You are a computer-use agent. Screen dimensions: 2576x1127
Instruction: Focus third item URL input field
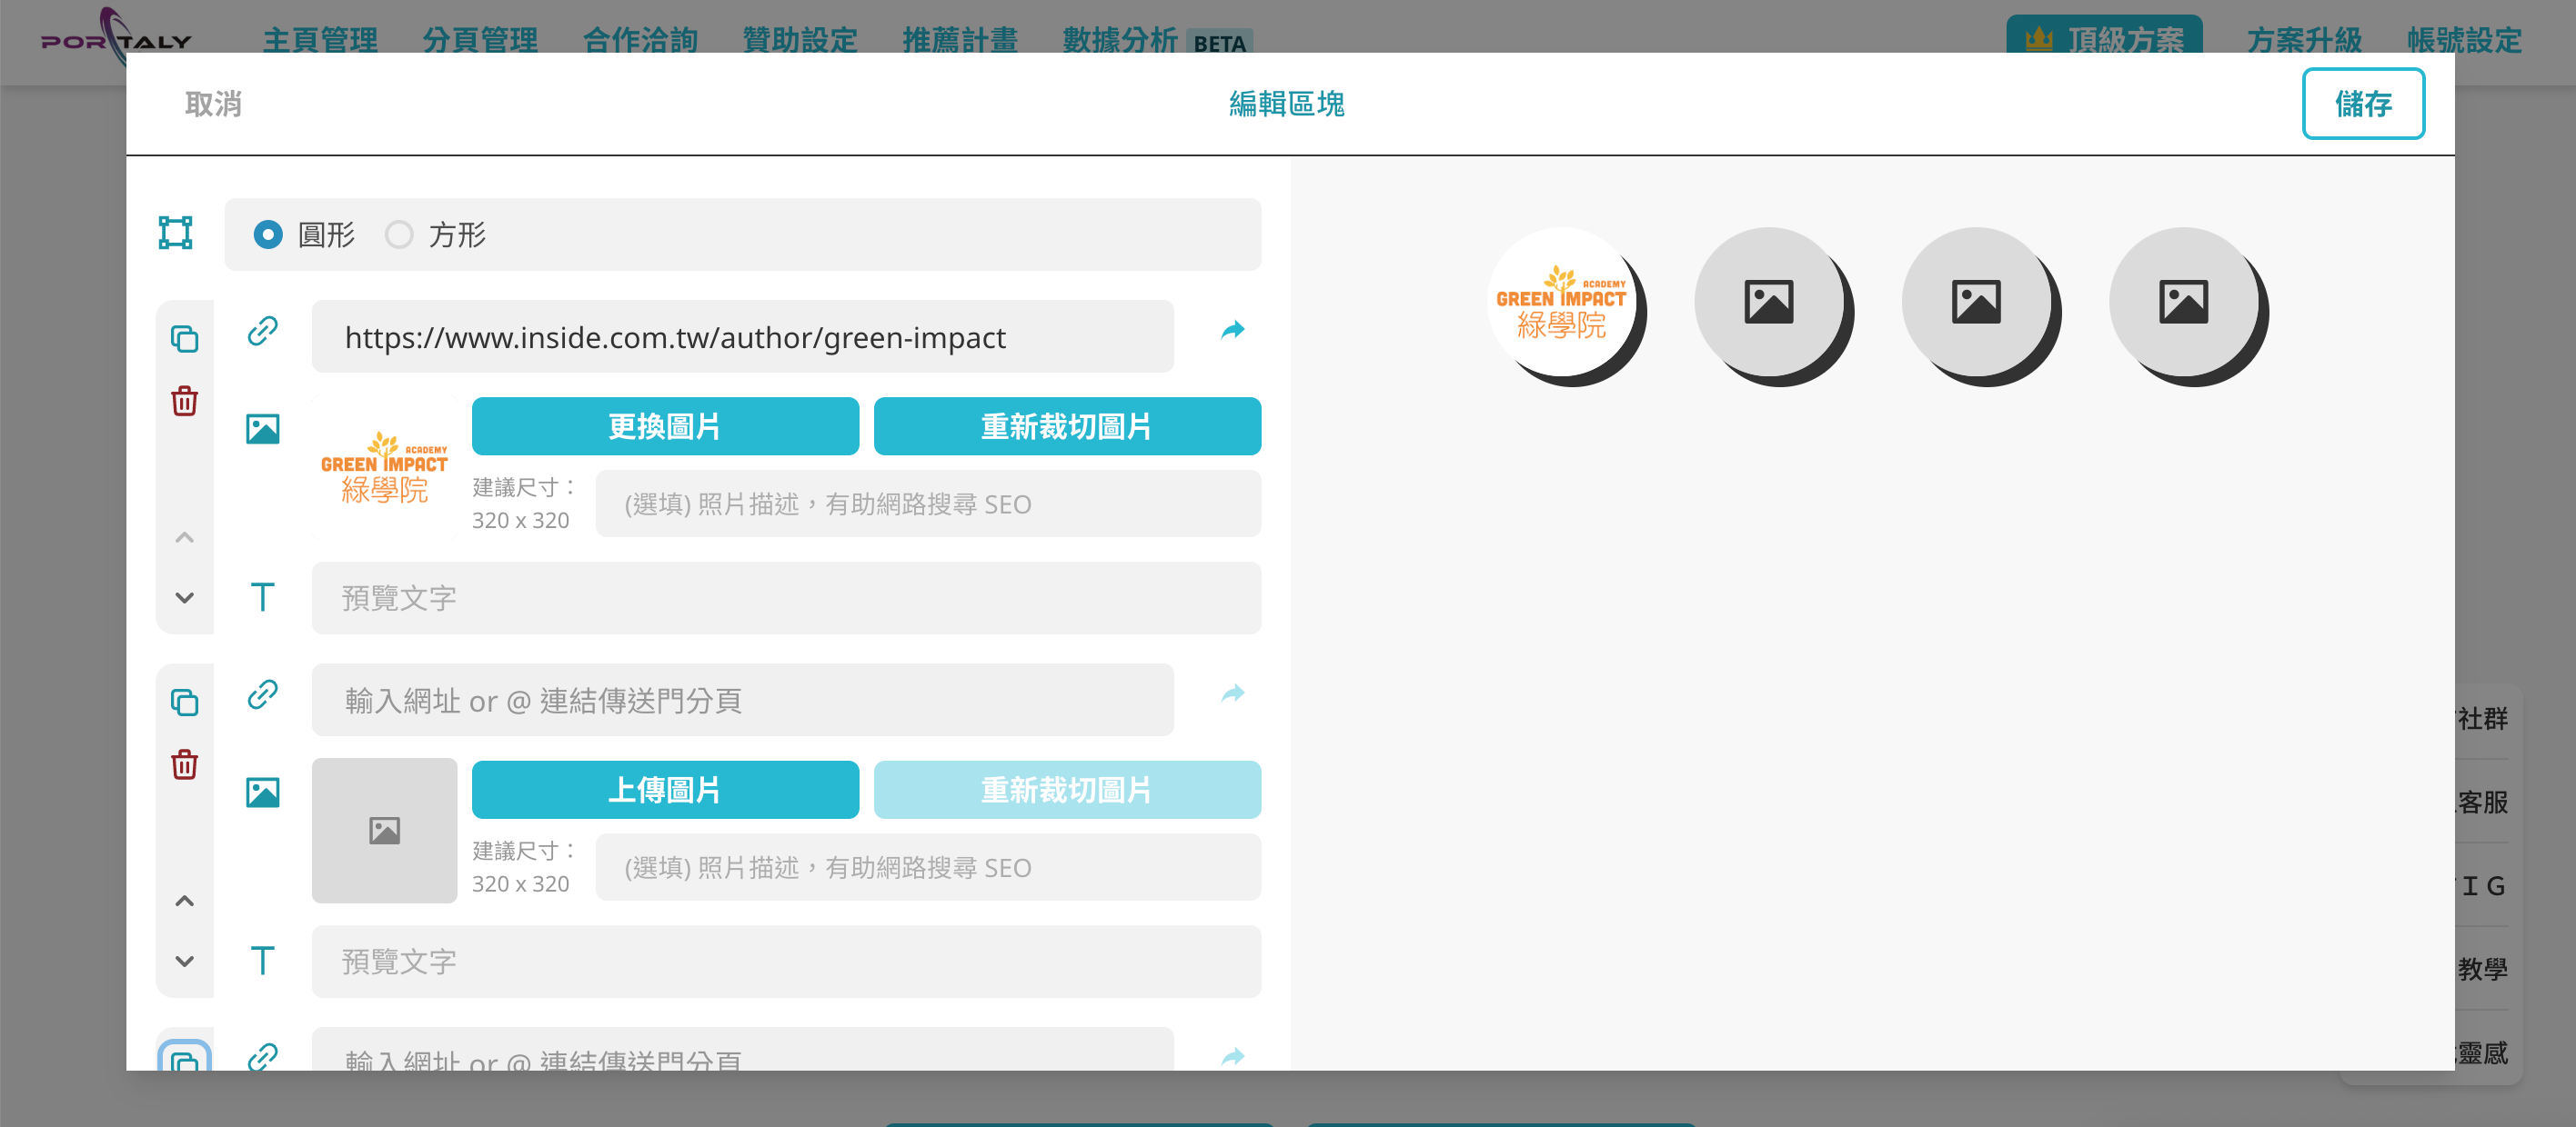[x=743, y=1049]
